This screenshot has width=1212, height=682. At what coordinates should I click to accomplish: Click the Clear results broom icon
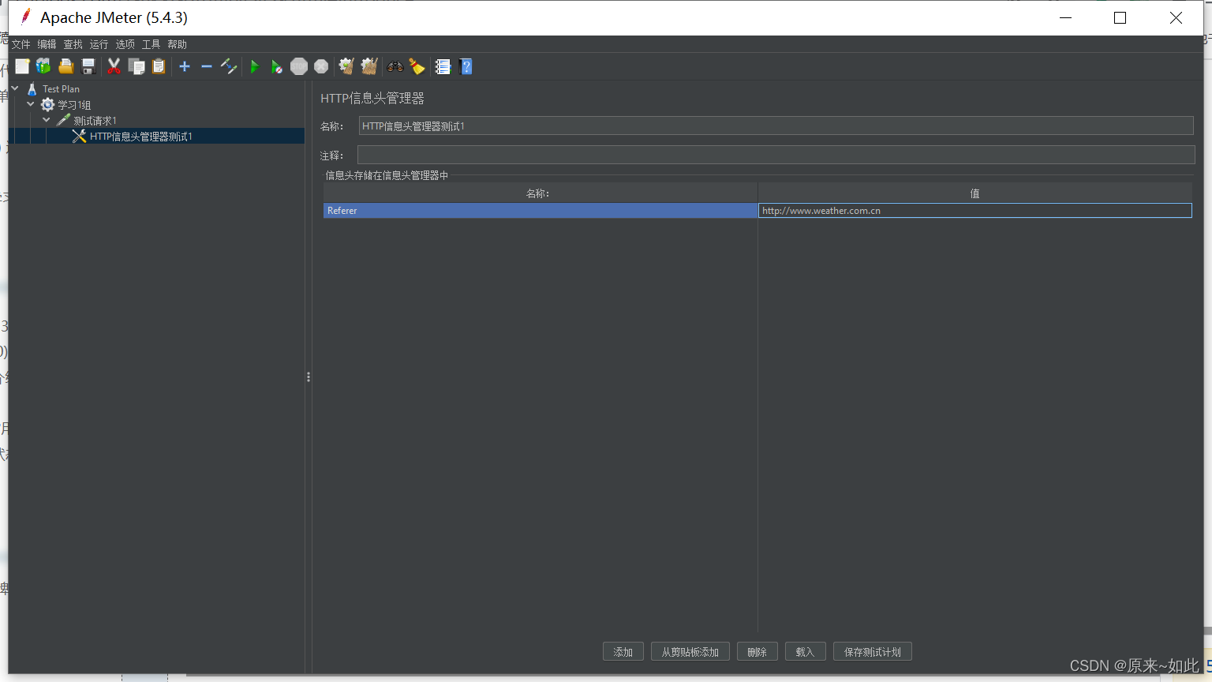point(346,66)
